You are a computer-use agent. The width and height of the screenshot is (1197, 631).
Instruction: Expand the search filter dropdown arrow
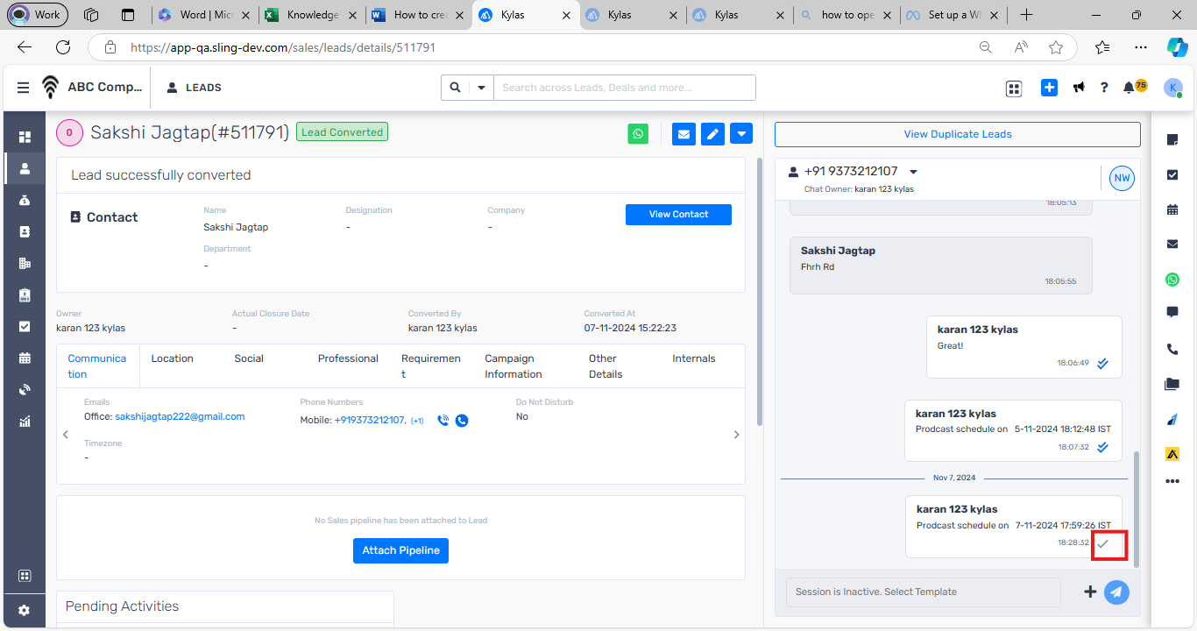pos(481,88)
